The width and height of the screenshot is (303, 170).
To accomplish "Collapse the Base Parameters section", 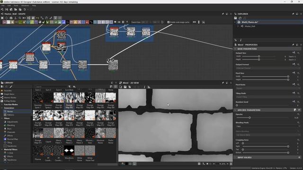I will pos(235,49).
